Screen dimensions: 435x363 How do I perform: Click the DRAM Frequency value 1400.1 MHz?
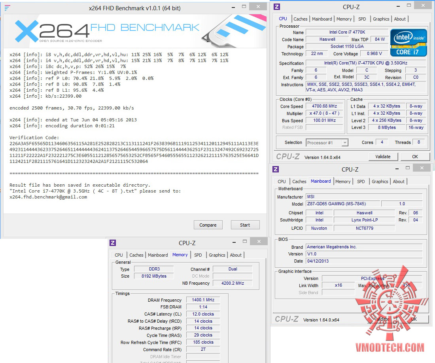tap(203, 300)
